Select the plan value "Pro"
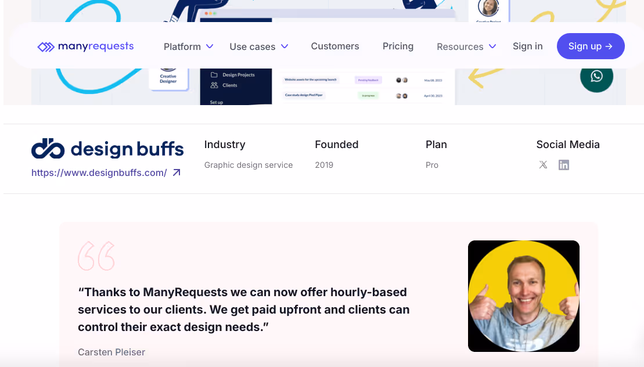This screenshot has height=367, width=644. (x=432, y=164)
